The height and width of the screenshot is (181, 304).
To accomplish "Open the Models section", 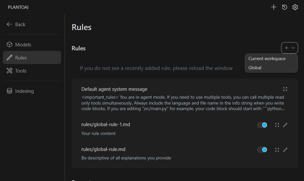I will pyautogui.click(x=32, y=44).
